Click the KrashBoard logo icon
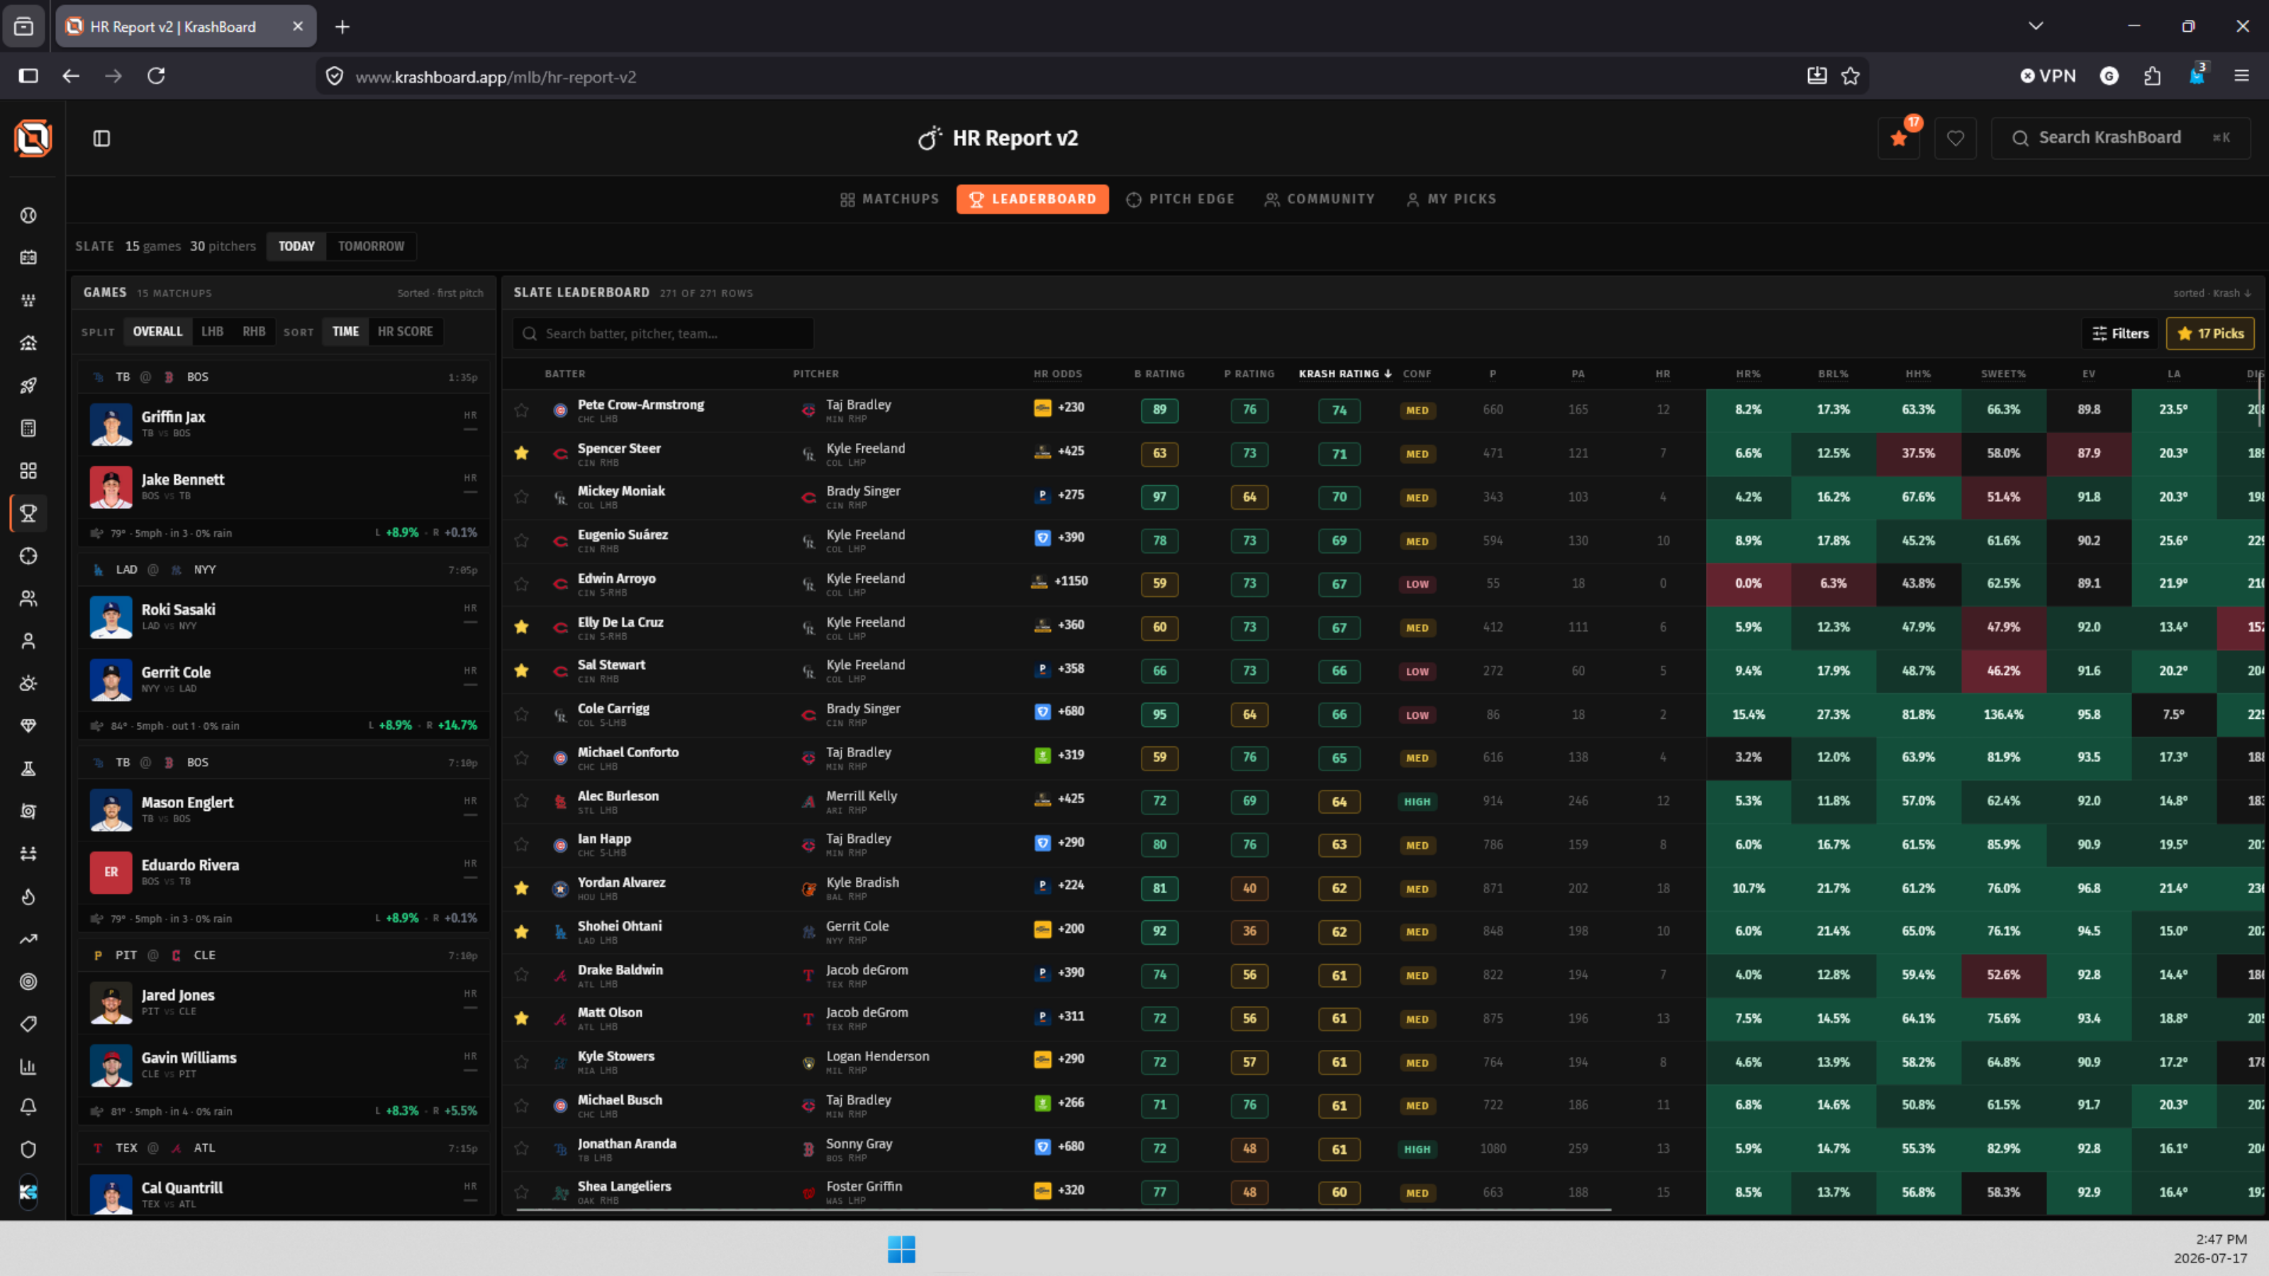The height and width of the screenshot is (1276, 2269). pyautogui.click(x=33, y=138)
